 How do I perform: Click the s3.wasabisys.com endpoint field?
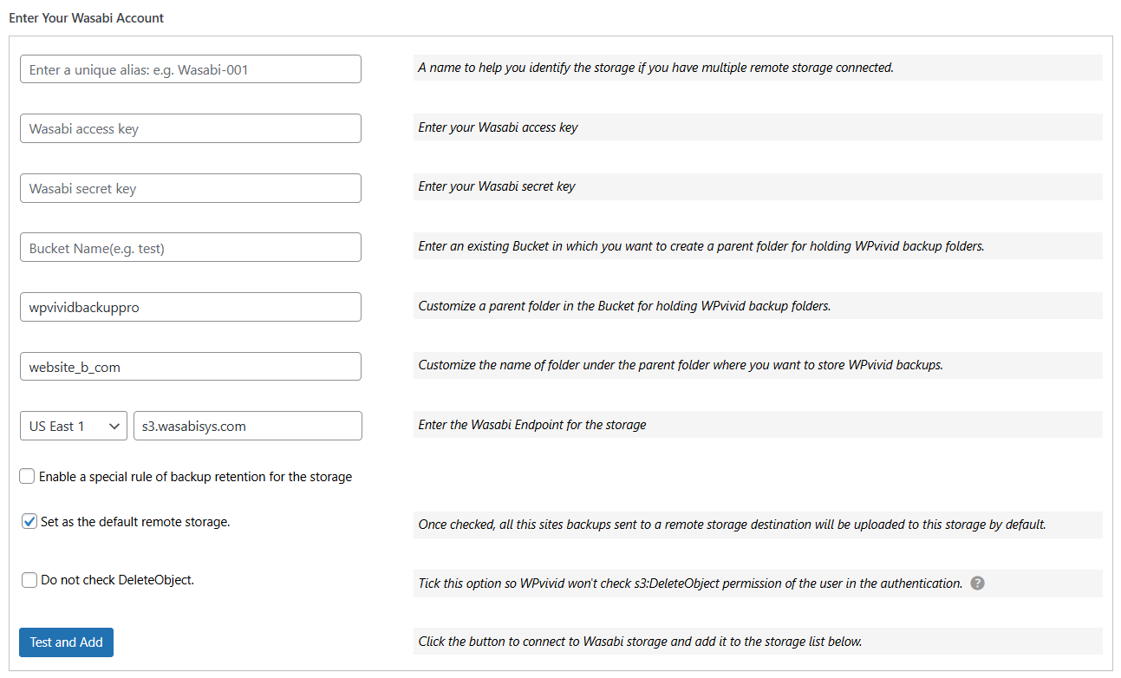pos(247,426)
